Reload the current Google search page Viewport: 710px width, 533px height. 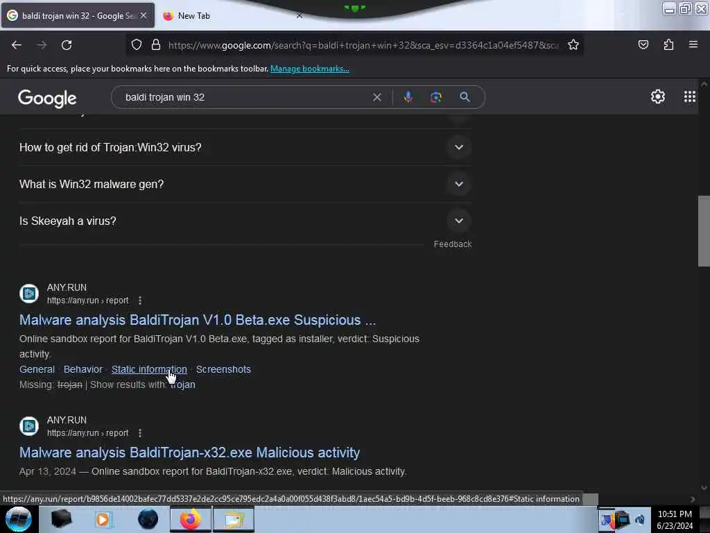tap(67, 45)
